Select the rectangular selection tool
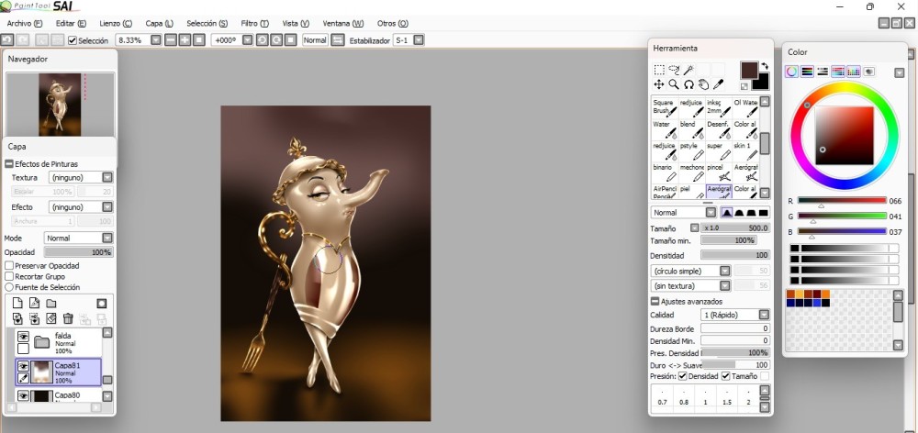 click(x=658, y=71)
